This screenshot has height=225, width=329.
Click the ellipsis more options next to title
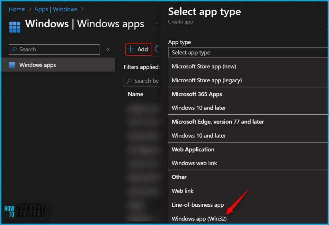pyautogui.click(x=157, y=24)
